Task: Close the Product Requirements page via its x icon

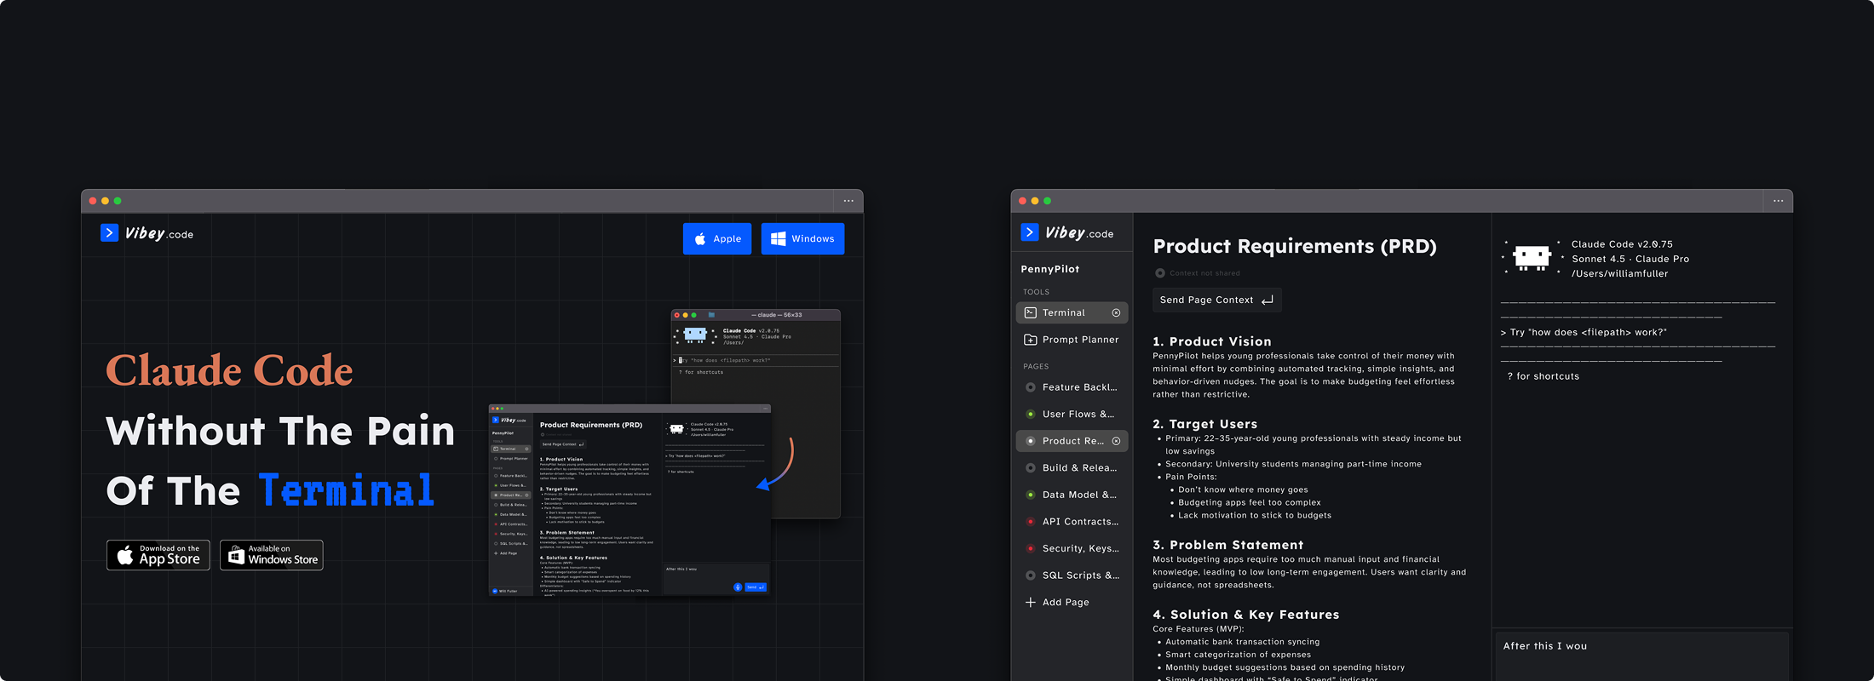Action: 1116,441
